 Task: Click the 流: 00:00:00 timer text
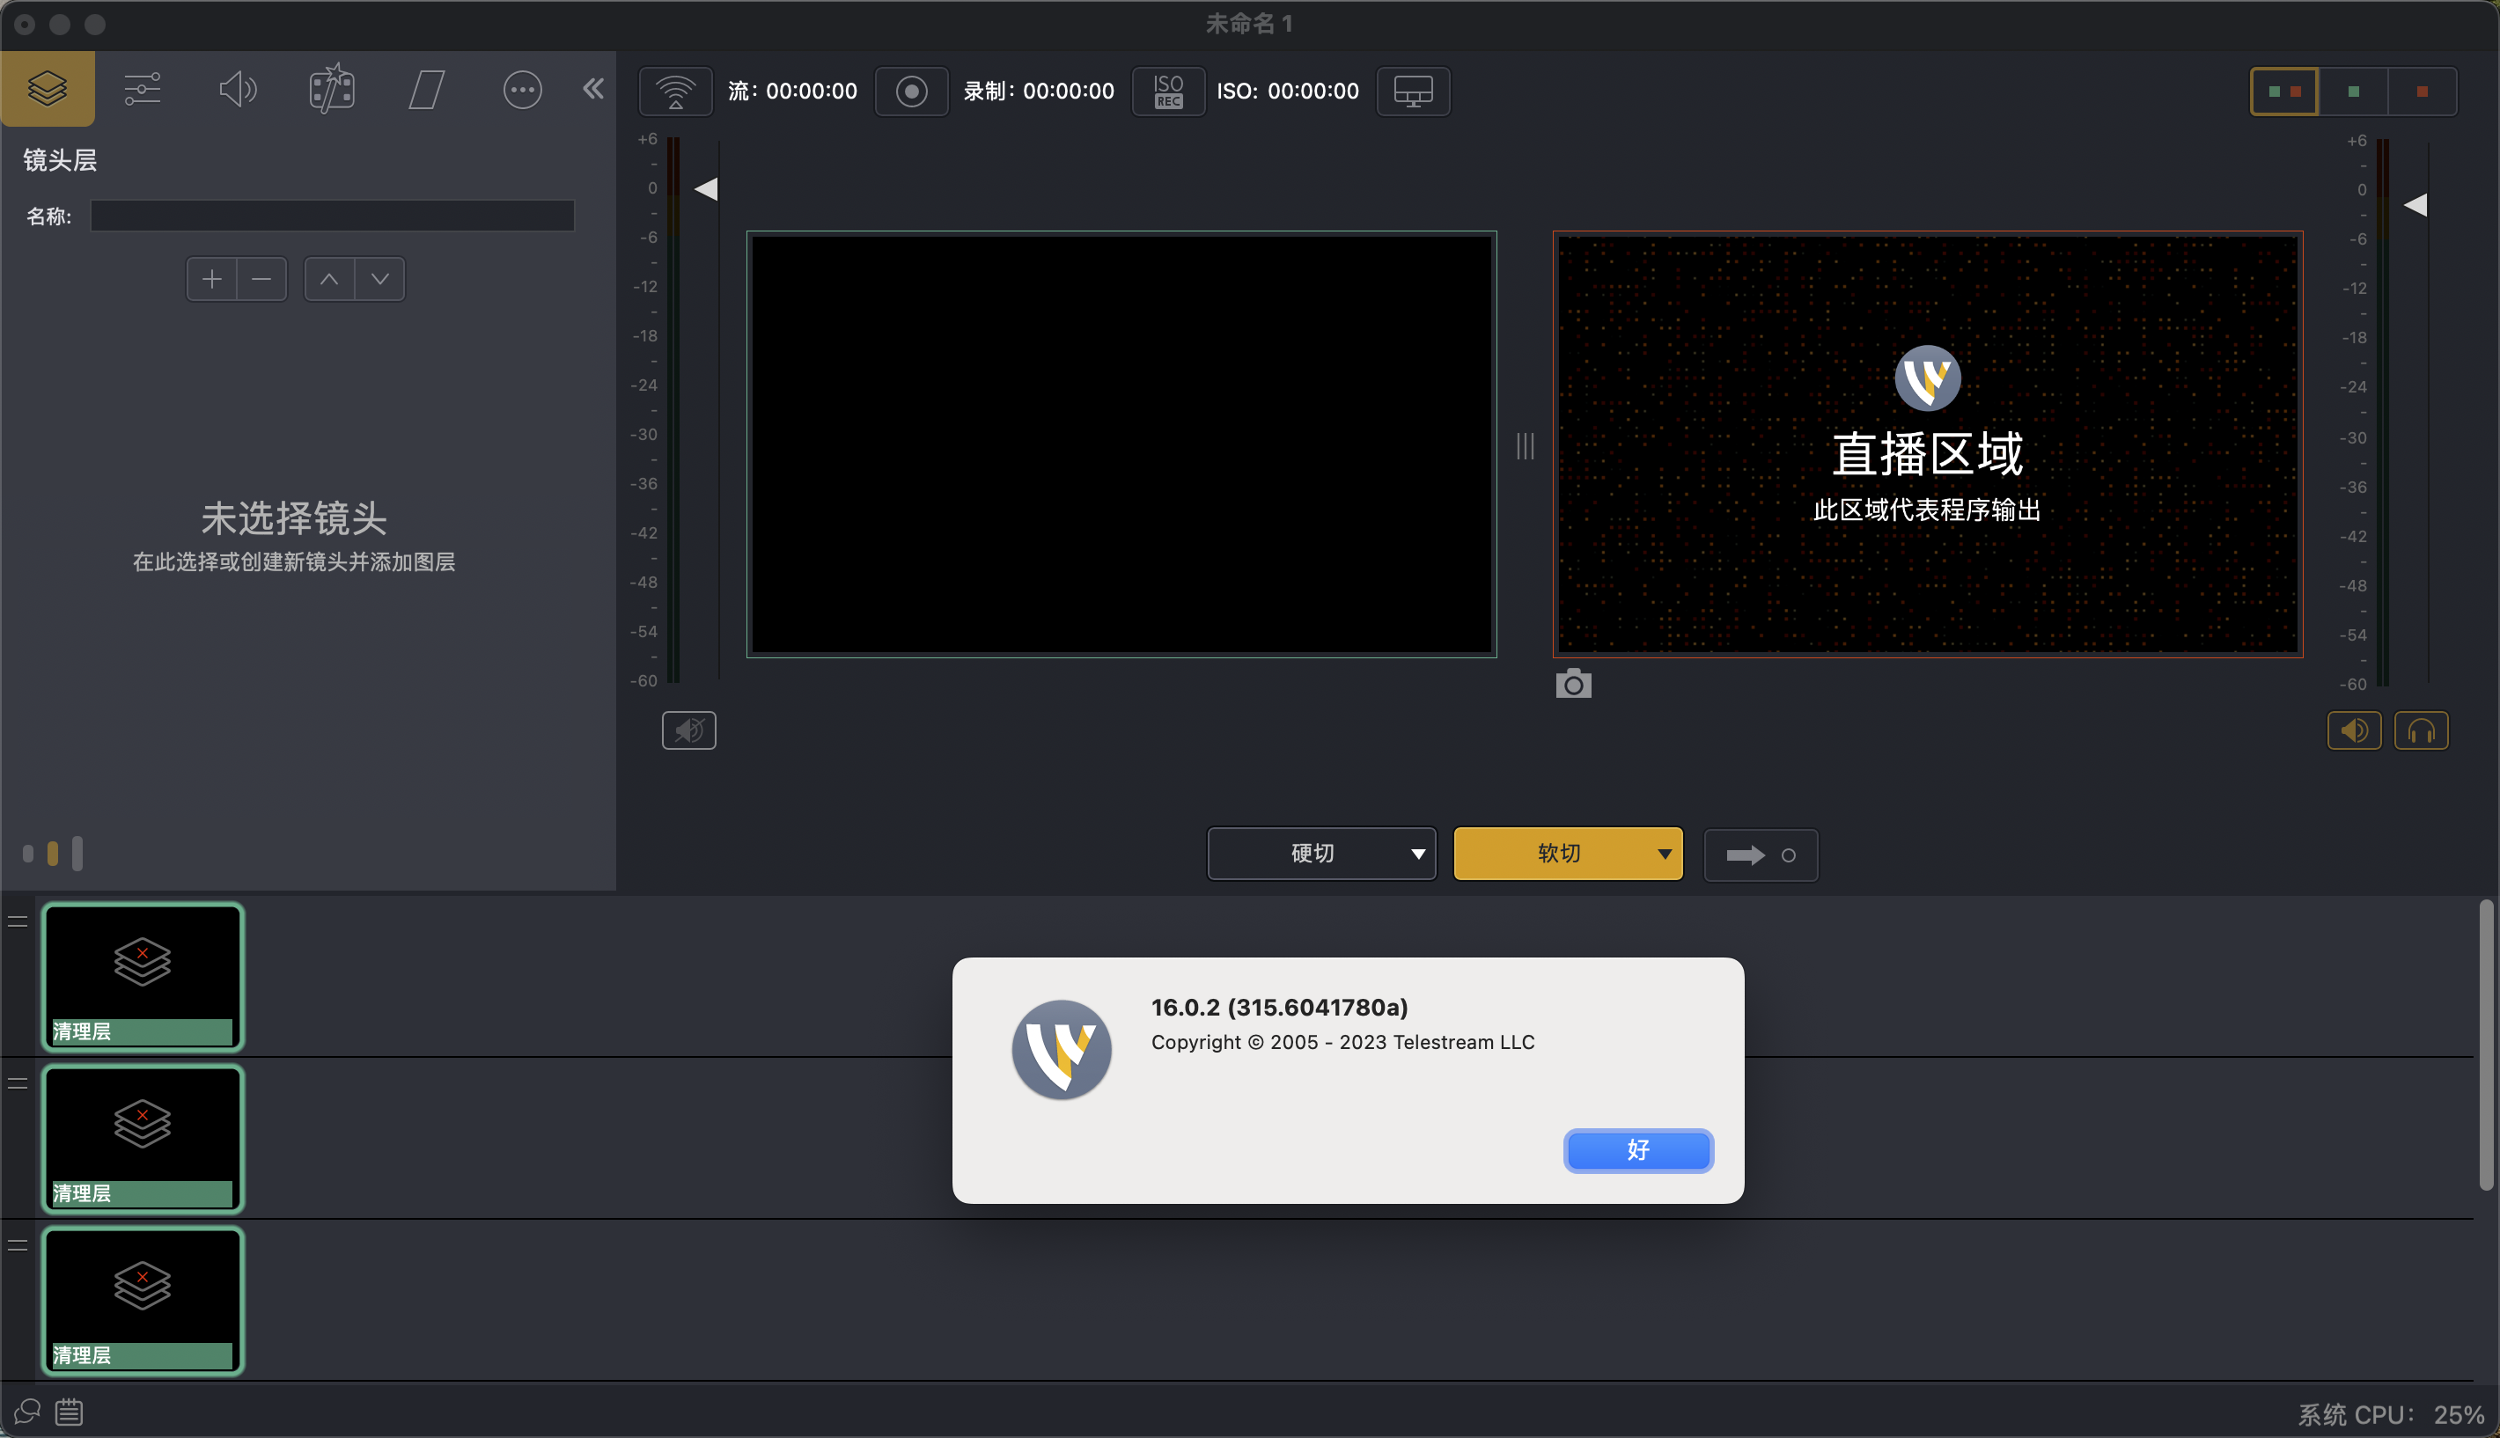[x=792, y=91]
